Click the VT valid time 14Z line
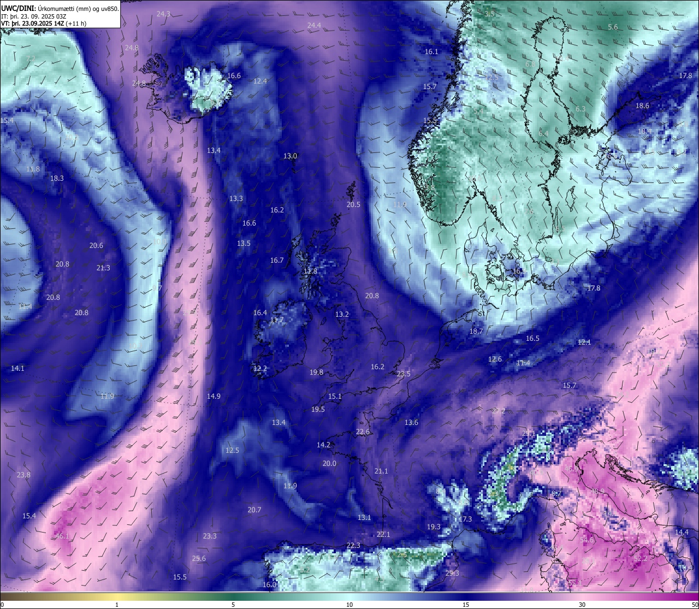 click(44, 23)
